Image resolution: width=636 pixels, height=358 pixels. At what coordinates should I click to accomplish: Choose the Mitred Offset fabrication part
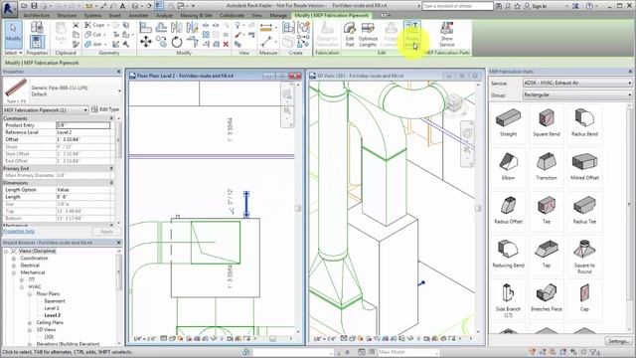coord(584,167)
